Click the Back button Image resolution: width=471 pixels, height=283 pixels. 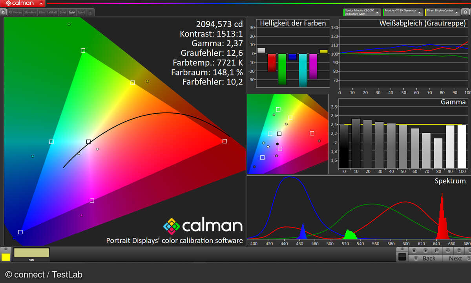425,258
